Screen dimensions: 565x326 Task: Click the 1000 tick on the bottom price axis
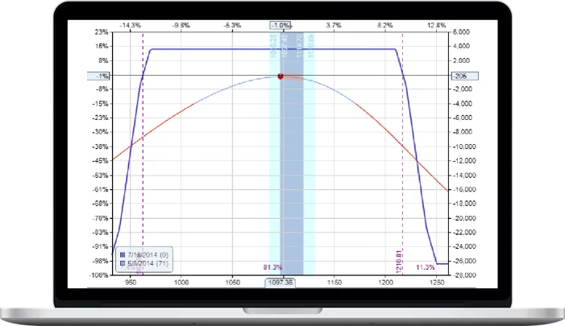coord(181,283)
